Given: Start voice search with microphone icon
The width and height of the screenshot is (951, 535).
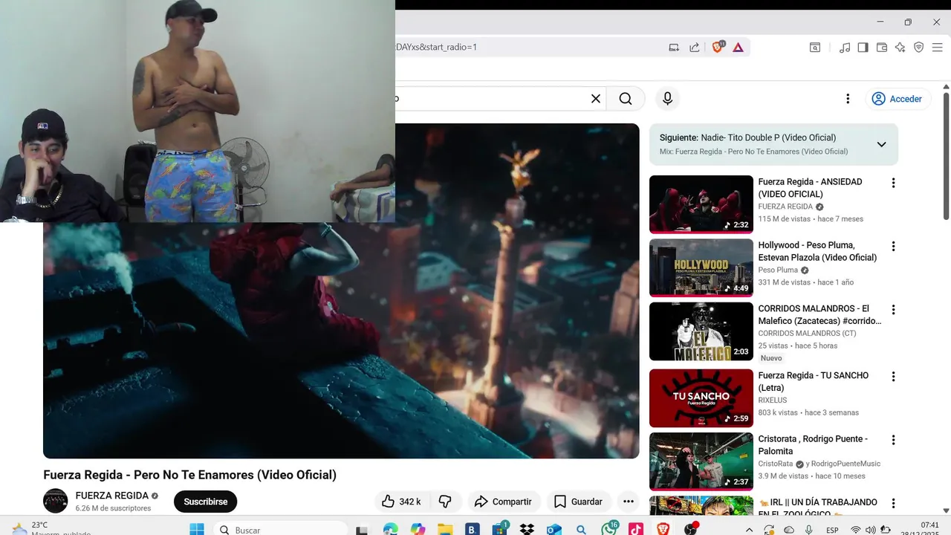Looking at the screenshot, I should [667, 99].
